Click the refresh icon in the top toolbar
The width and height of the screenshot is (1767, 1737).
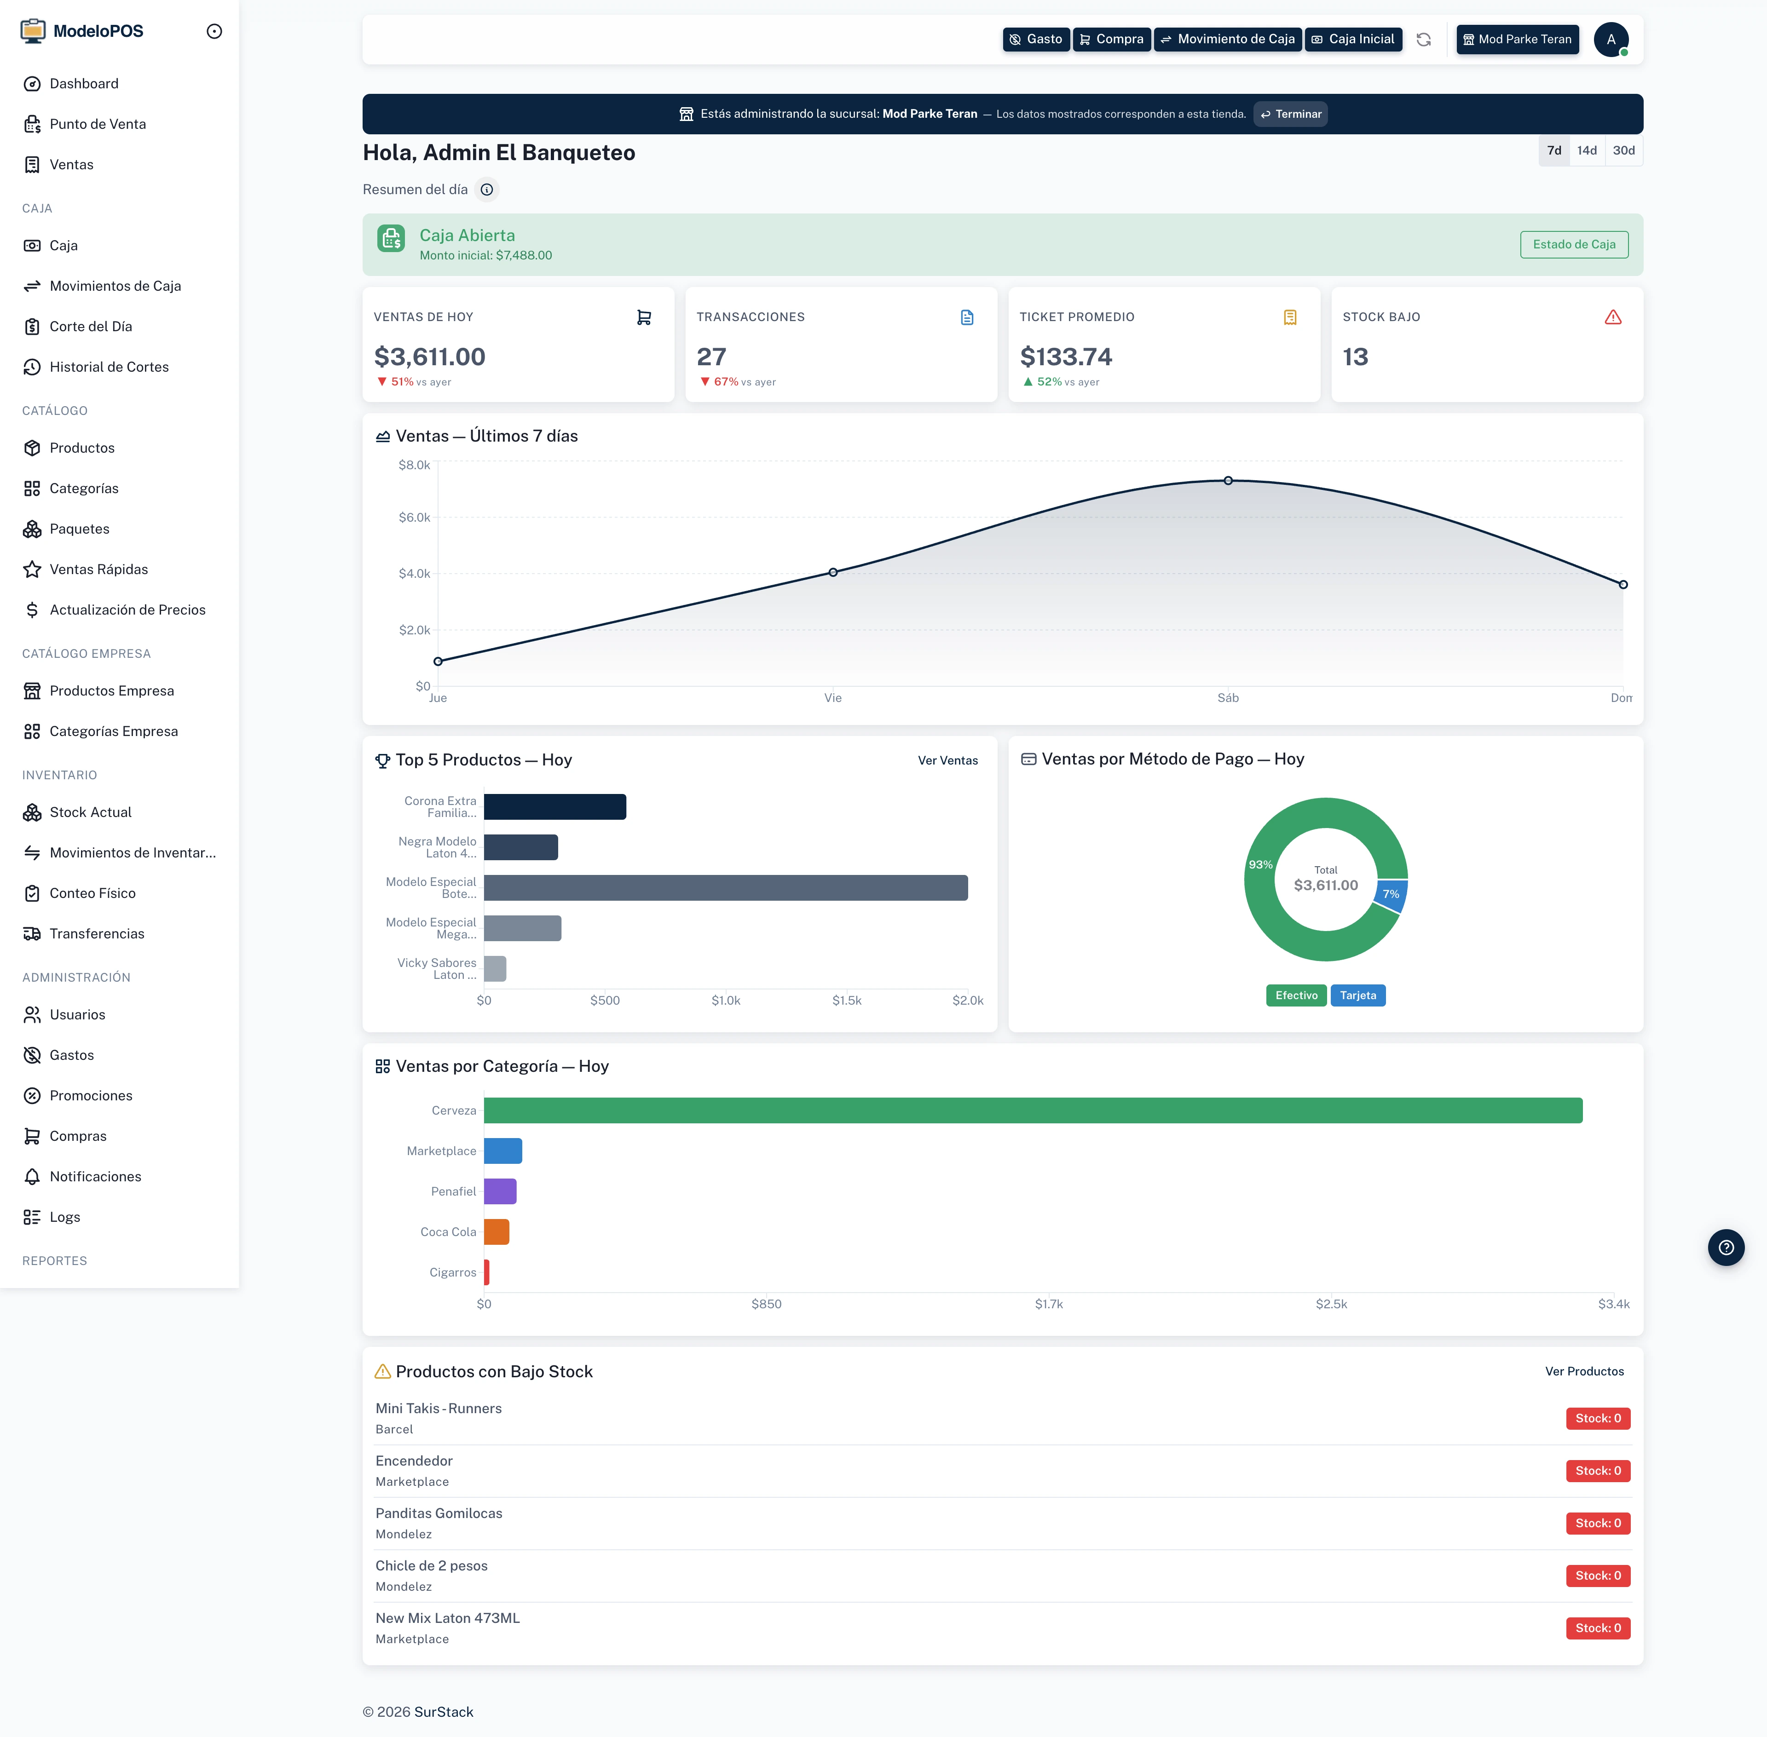(x=1424, y=39)
